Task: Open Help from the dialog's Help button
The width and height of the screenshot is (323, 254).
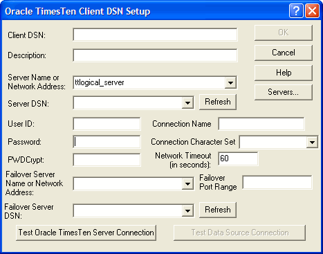Action: [x=284, y=73]
